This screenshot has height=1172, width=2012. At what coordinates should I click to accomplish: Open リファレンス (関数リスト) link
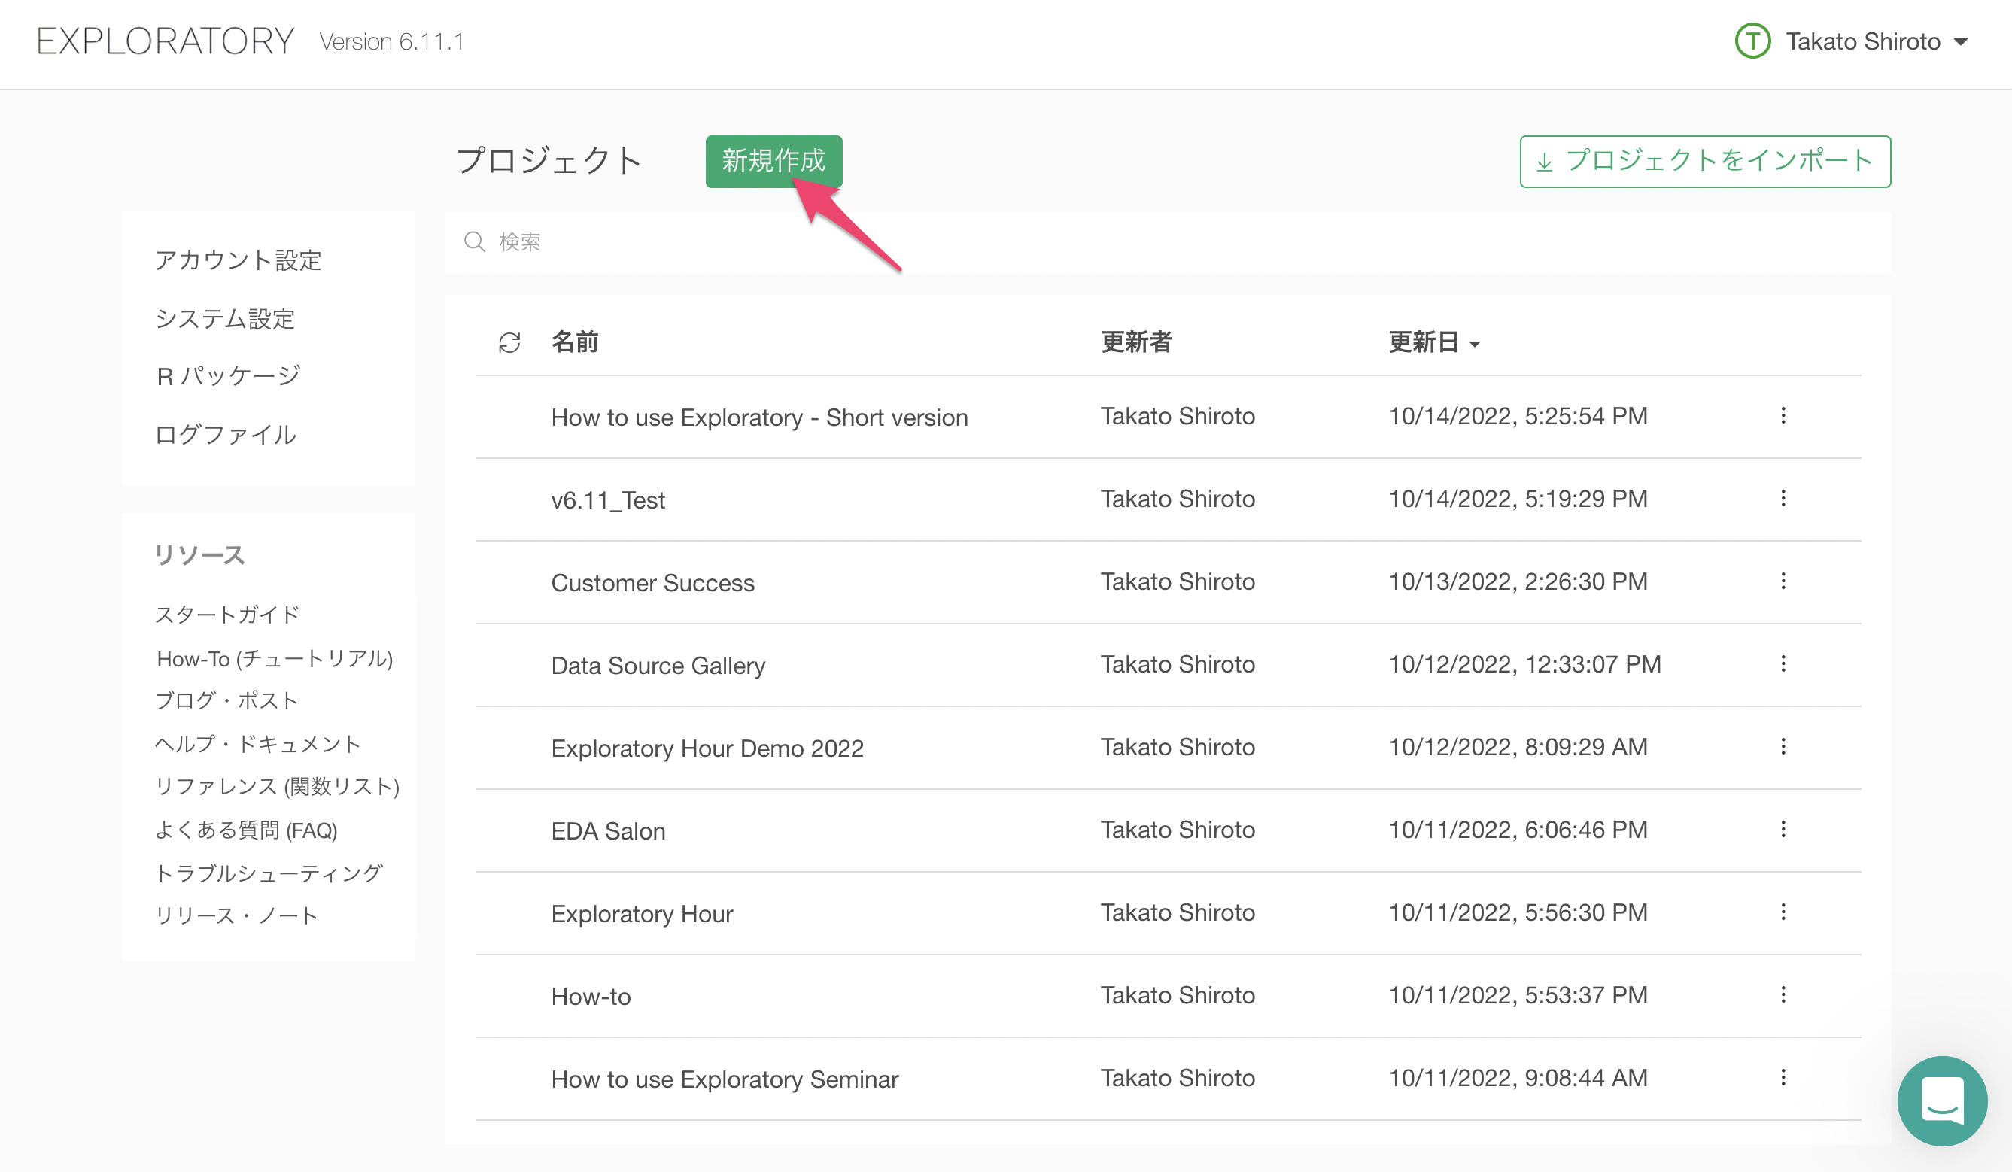point(277,786)
